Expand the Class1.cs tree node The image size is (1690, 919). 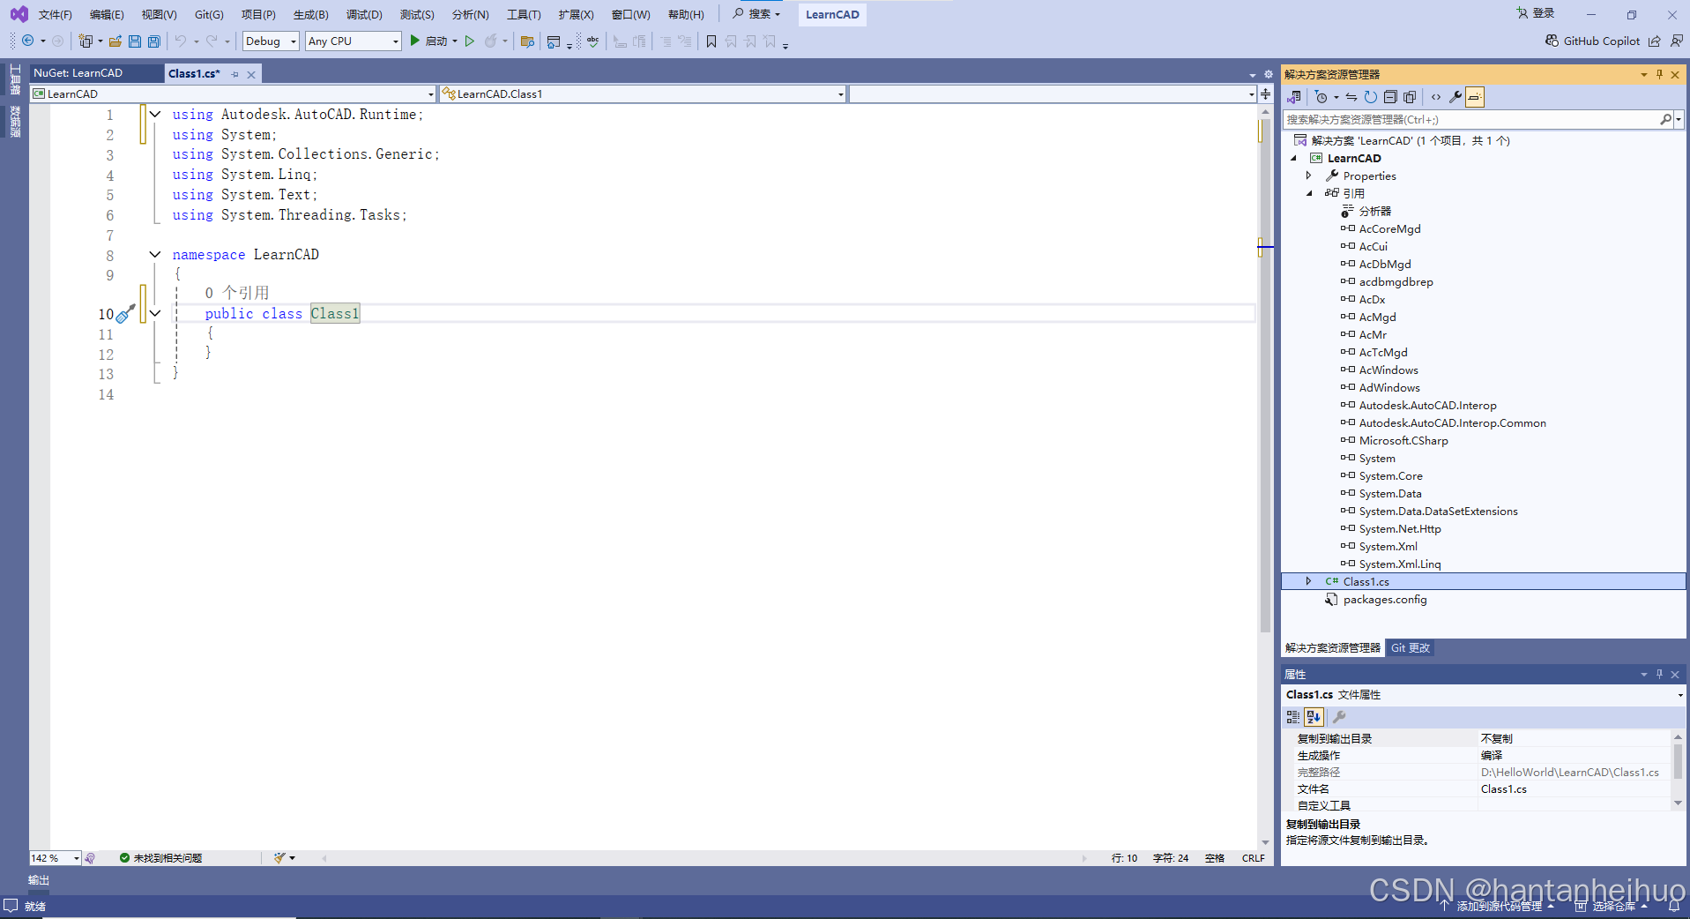click(x=1309, y=581)
